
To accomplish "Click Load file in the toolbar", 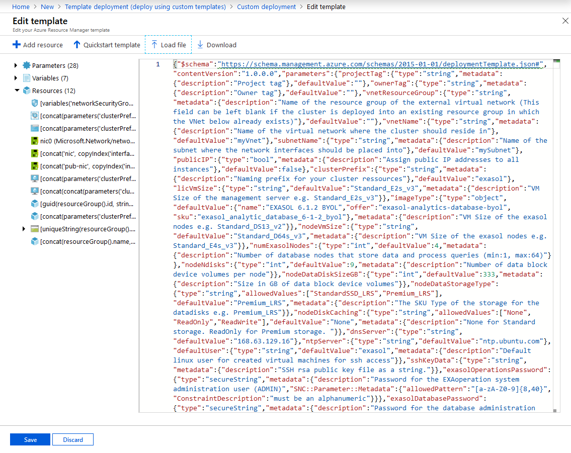I will pos(169,45).
